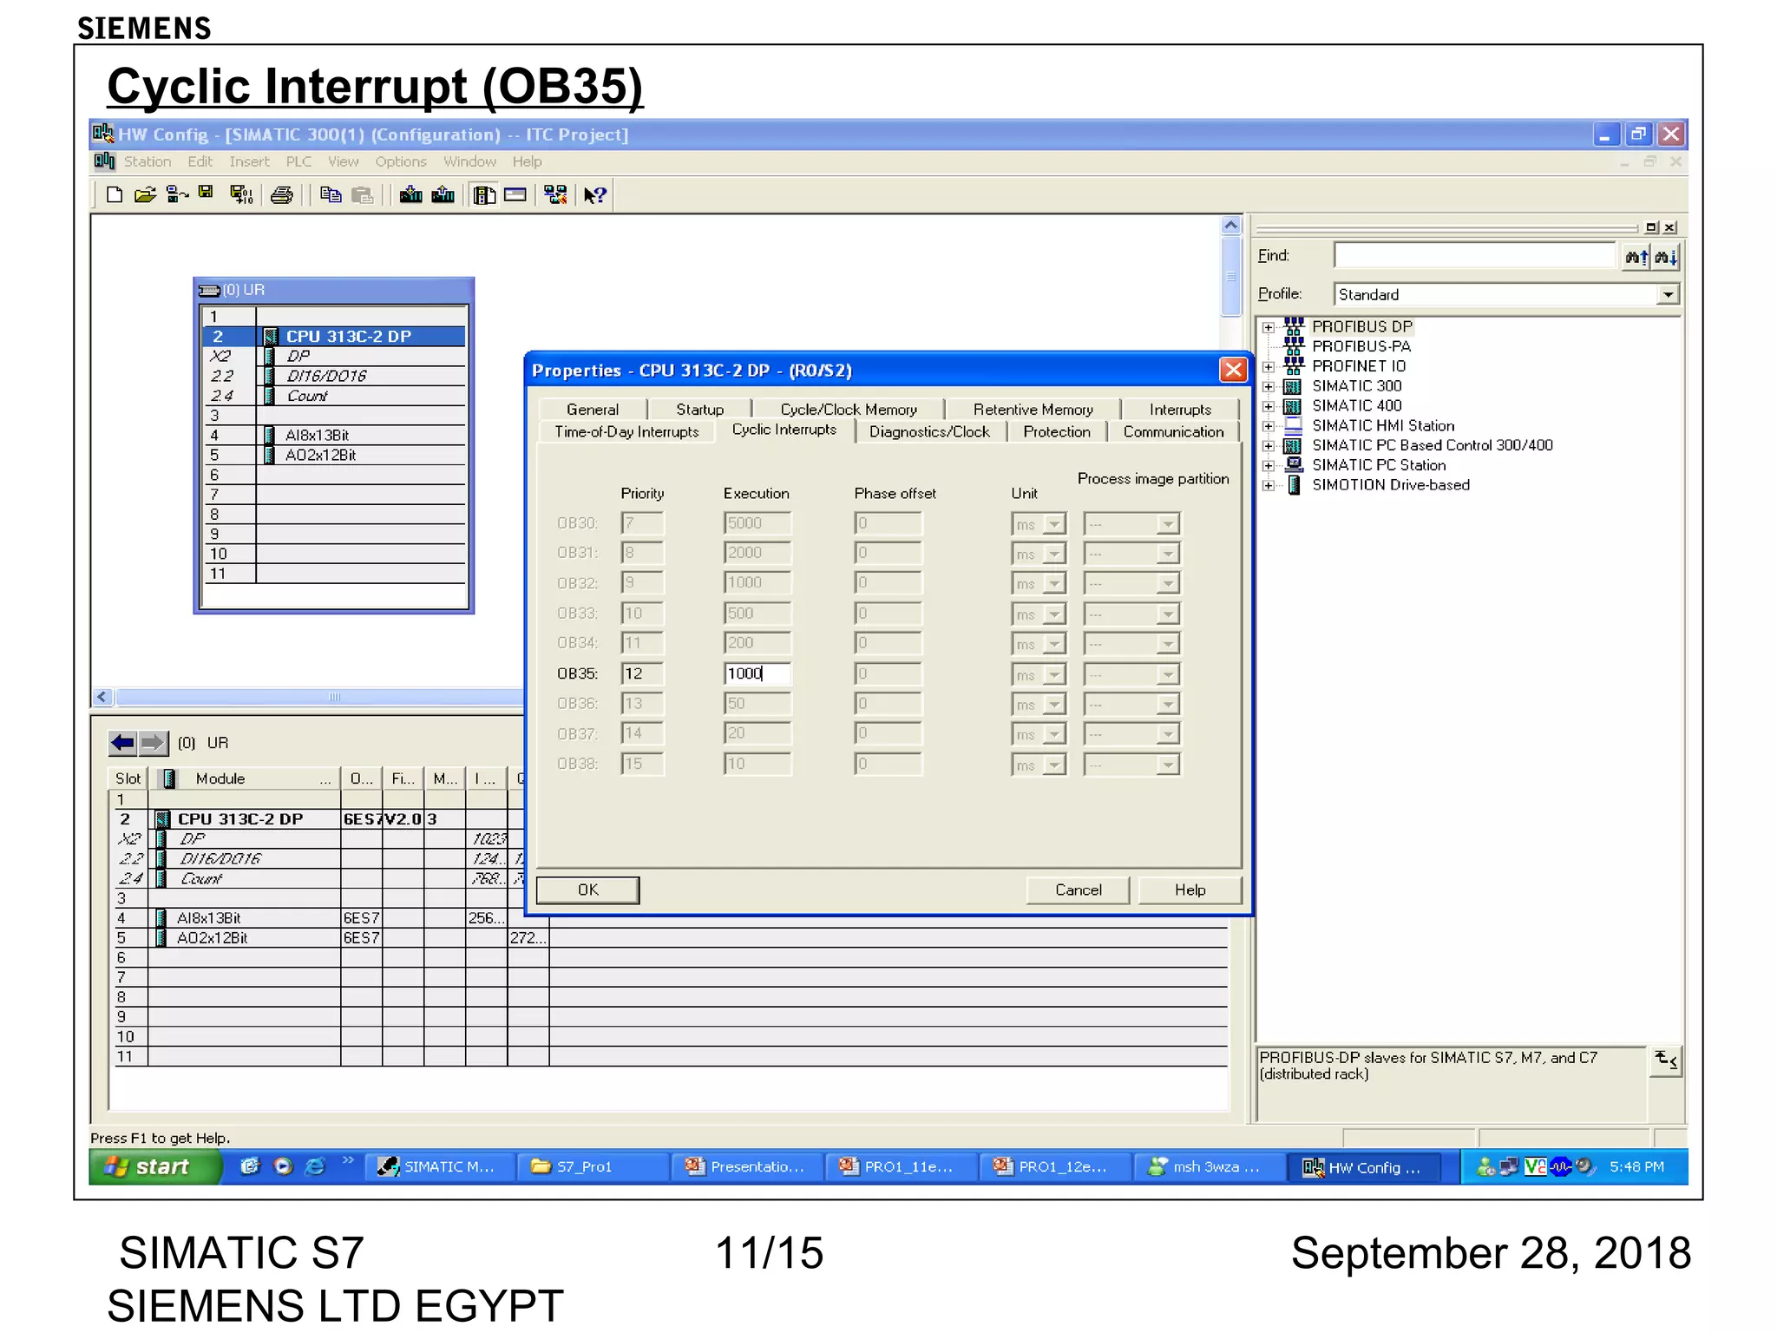Click the catalog info toggle icon at bottom
Image resolution: width=1777 pixels, height=1333 pixels.
1665,1060
